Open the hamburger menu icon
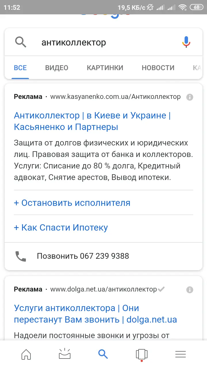The image size is (207, 368). click(x=180, y=354)
